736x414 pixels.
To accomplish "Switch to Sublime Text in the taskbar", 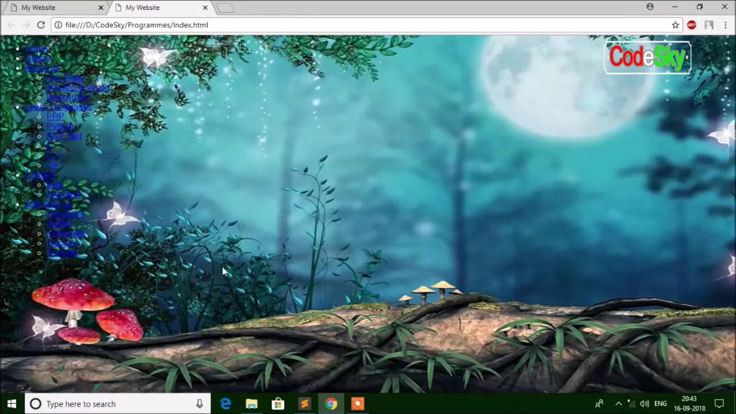I will coord(304,404).
